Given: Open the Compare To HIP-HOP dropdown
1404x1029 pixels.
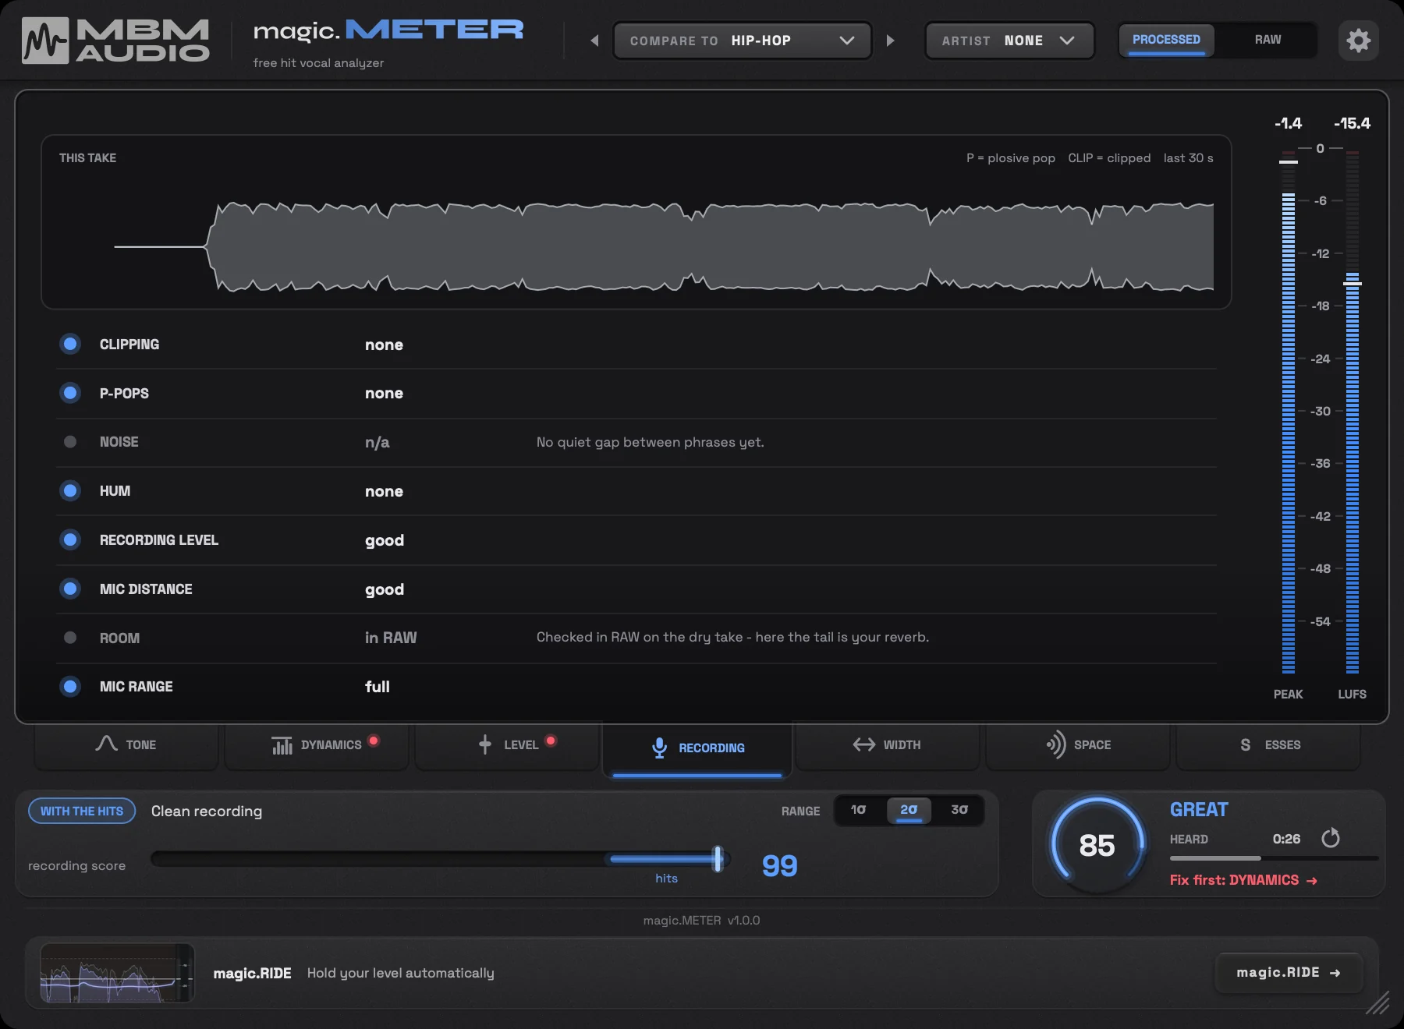Looking at the screenshot, I should pyautogui.click(x=742, y=41).
